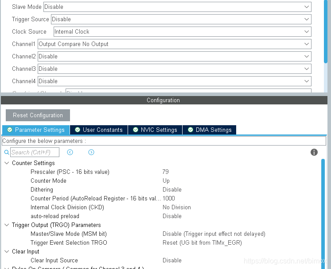Click the green check on User Constants
This screenshot has width=331, height=269.
pyautogui.click(x=78, y=130)
